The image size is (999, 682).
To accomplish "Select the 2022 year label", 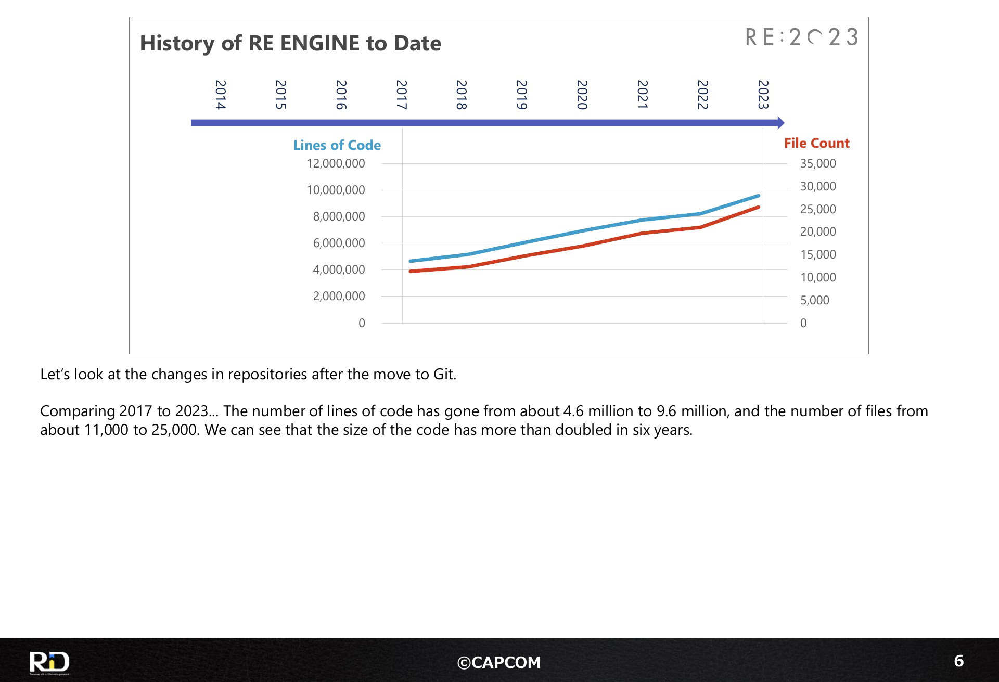I will 702,95.
